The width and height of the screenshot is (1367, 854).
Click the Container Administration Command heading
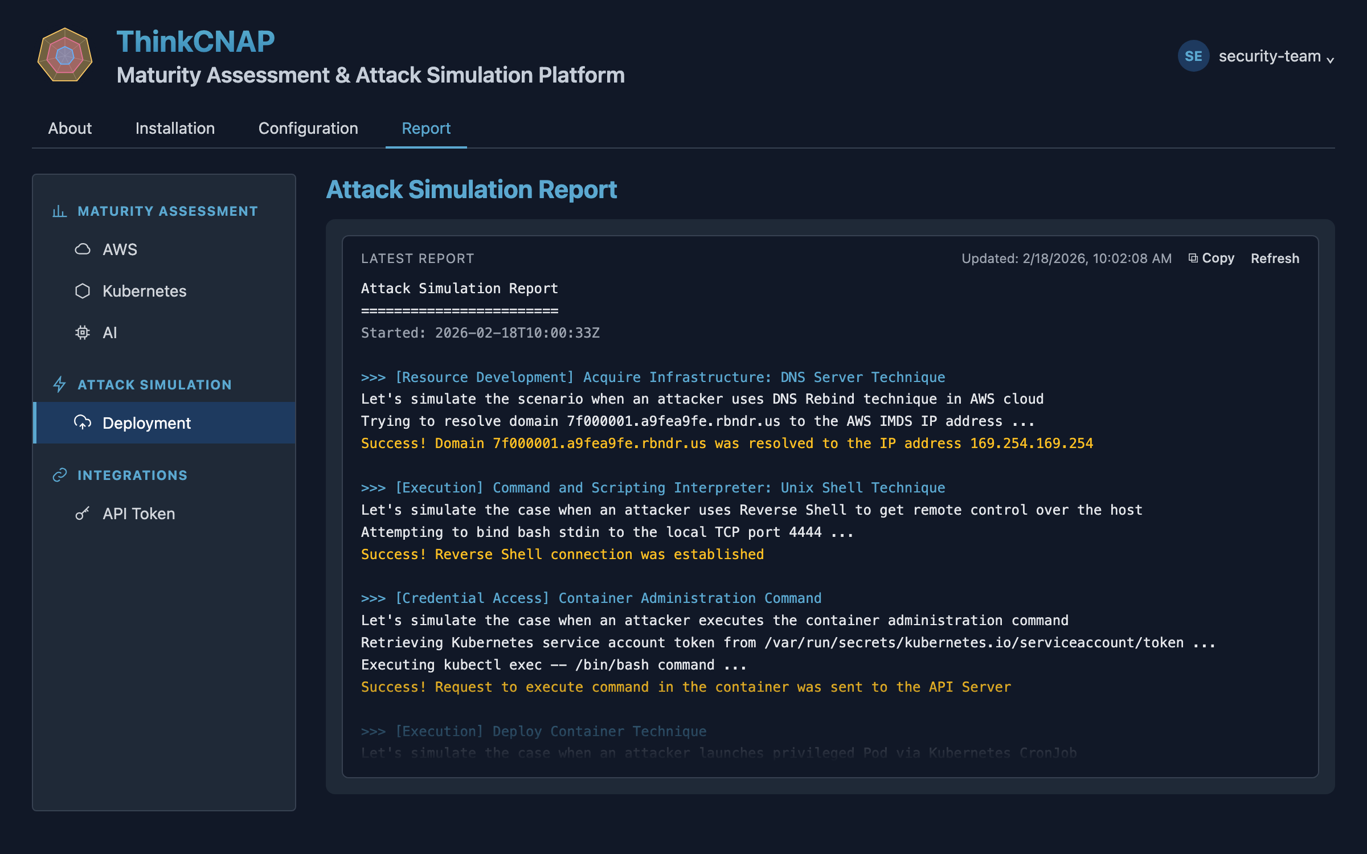pyautogui.click(x=591, y=598)
